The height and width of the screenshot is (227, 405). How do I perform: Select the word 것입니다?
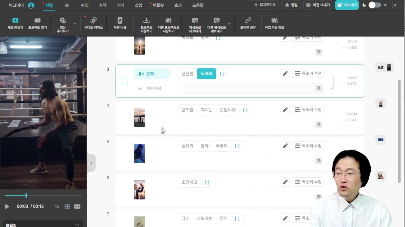228,110
